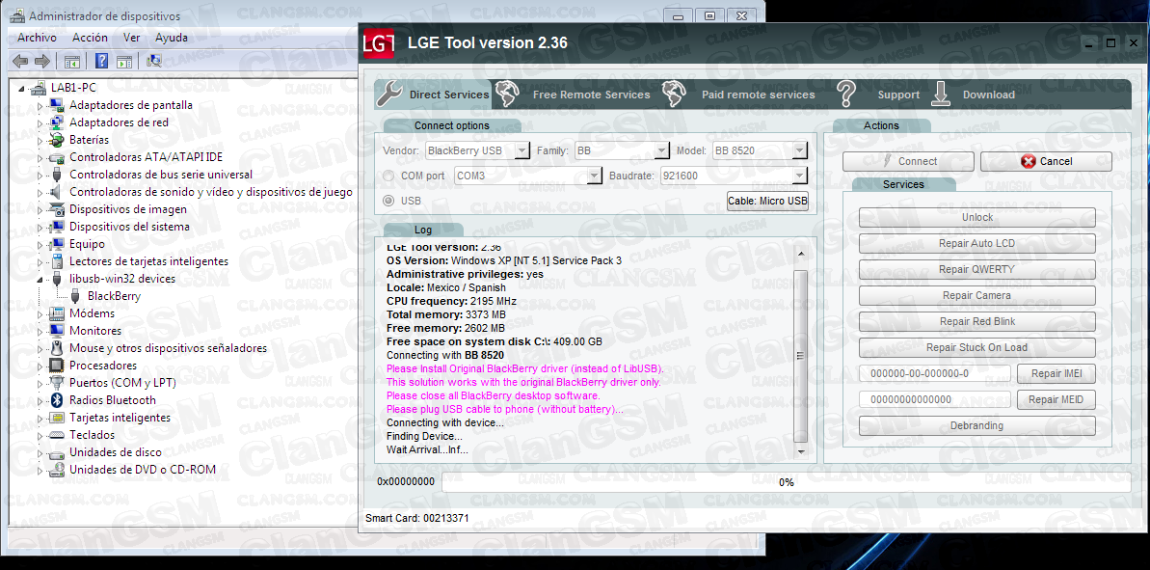Click the Procesadores chip icon
Viewport: 1150px width, 570px height.
pos(57,366)
